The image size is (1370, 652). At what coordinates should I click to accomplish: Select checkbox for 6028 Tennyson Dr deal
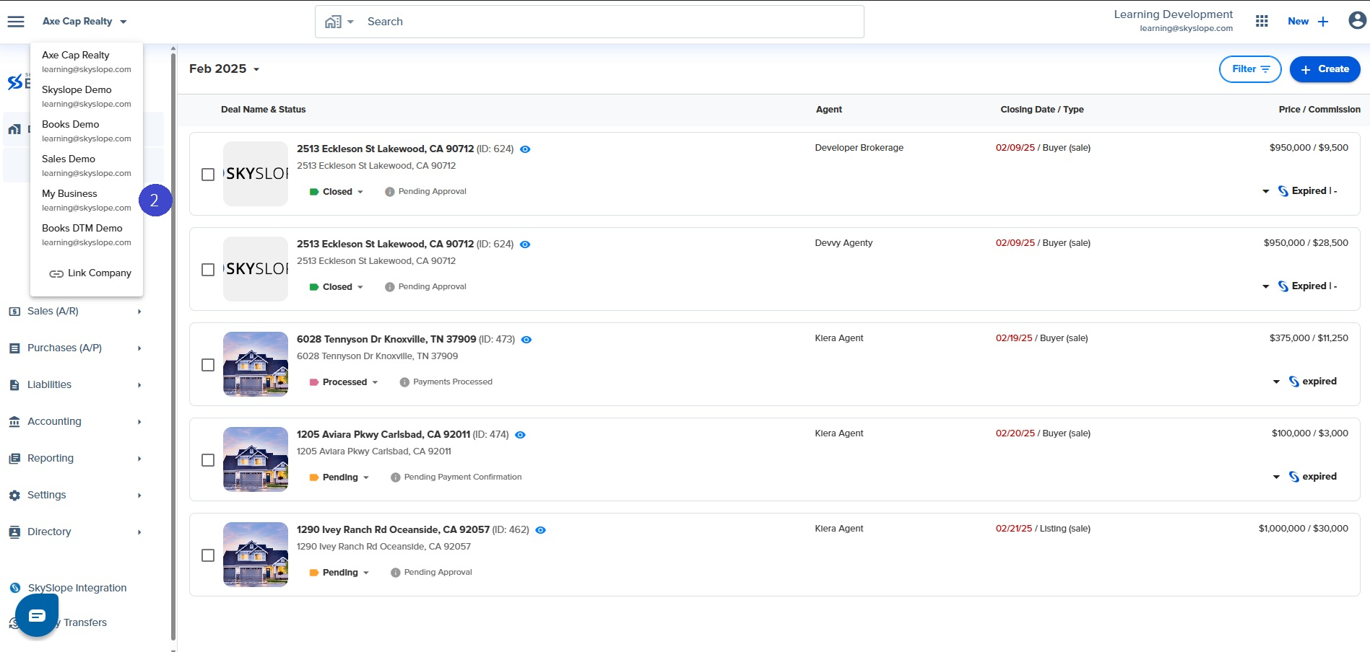208,365
